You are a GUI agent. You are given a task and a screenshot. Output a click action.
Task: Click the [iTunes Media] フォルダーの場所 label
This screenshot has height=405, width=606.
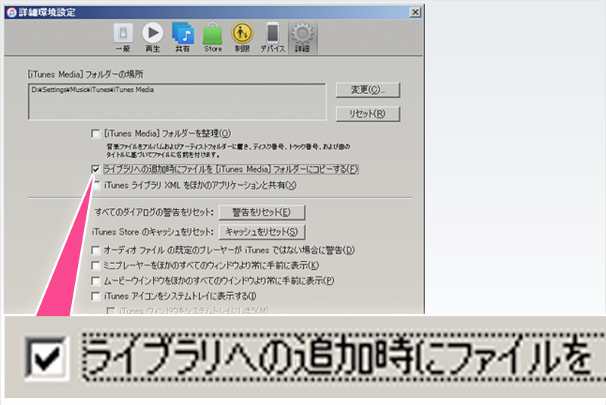[x=86, y=74]
